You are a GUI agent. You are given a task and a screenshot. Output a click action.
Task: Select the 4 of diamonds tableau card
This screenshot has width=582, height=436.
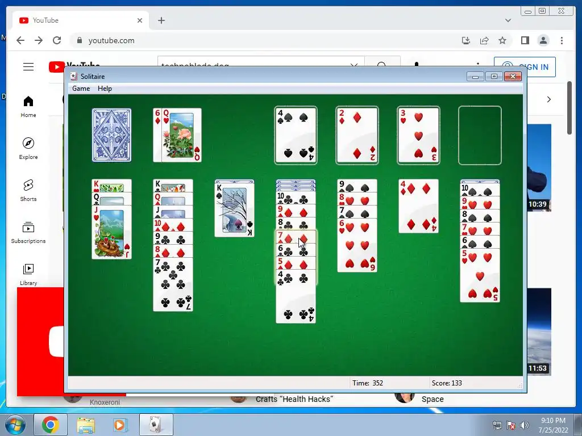418,206
